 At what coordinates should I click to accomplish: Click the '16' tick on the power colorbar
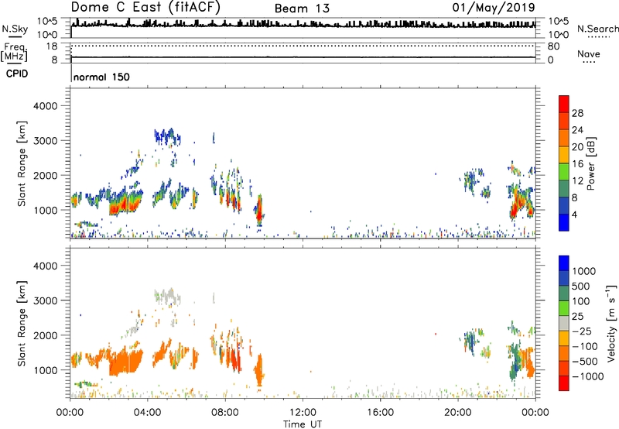[577, 164]
